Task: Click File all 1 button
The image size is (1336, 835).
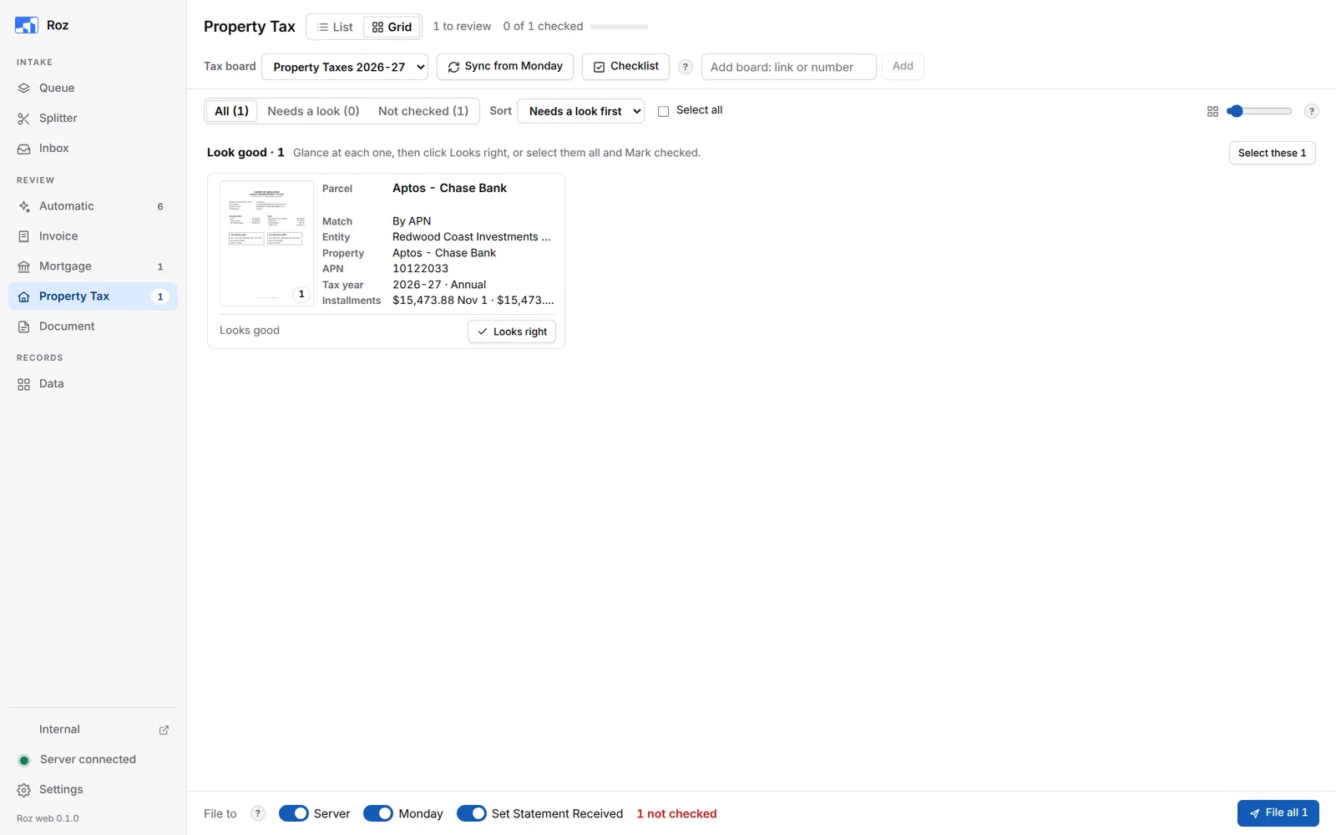Action: 1278,813
